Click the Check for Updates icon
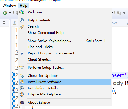Image resolution: width=128 pixels, height=109 pixels. (x=22, y=76)
